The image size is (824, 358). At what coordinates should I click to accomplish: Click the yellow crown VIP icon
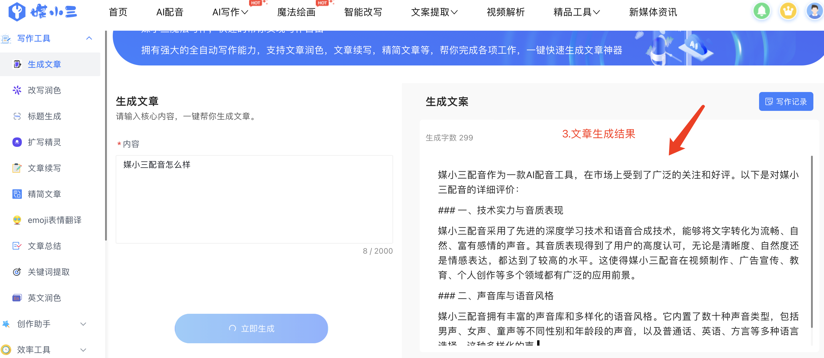point(788,11)
